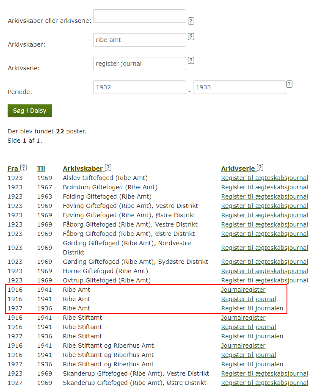Open Register til journal for Ribe Amt

click(248, 299)
